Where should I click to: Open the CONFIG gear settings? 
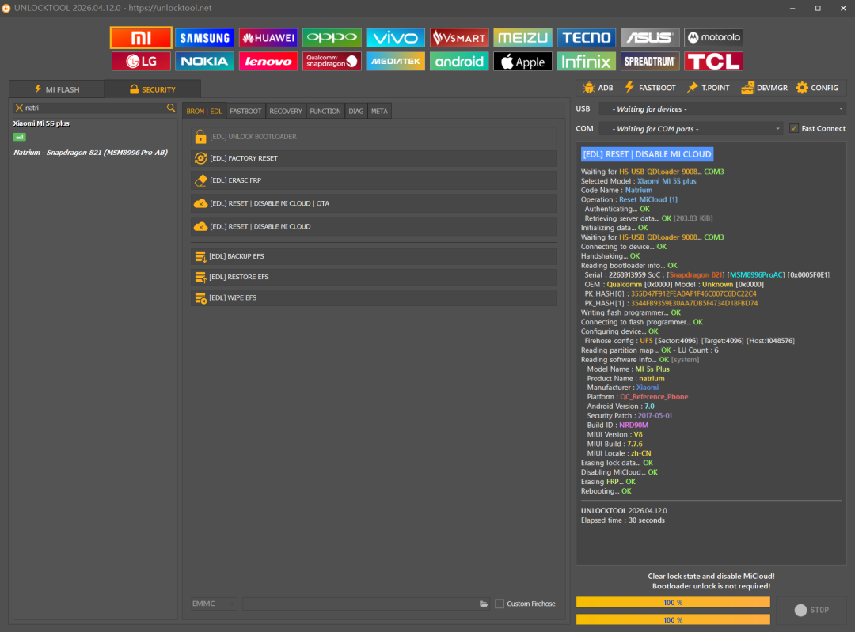(817, 88)
